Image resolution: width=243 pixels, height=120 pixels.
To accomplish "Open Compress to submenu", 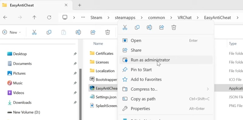I will [x=166, y=89].
